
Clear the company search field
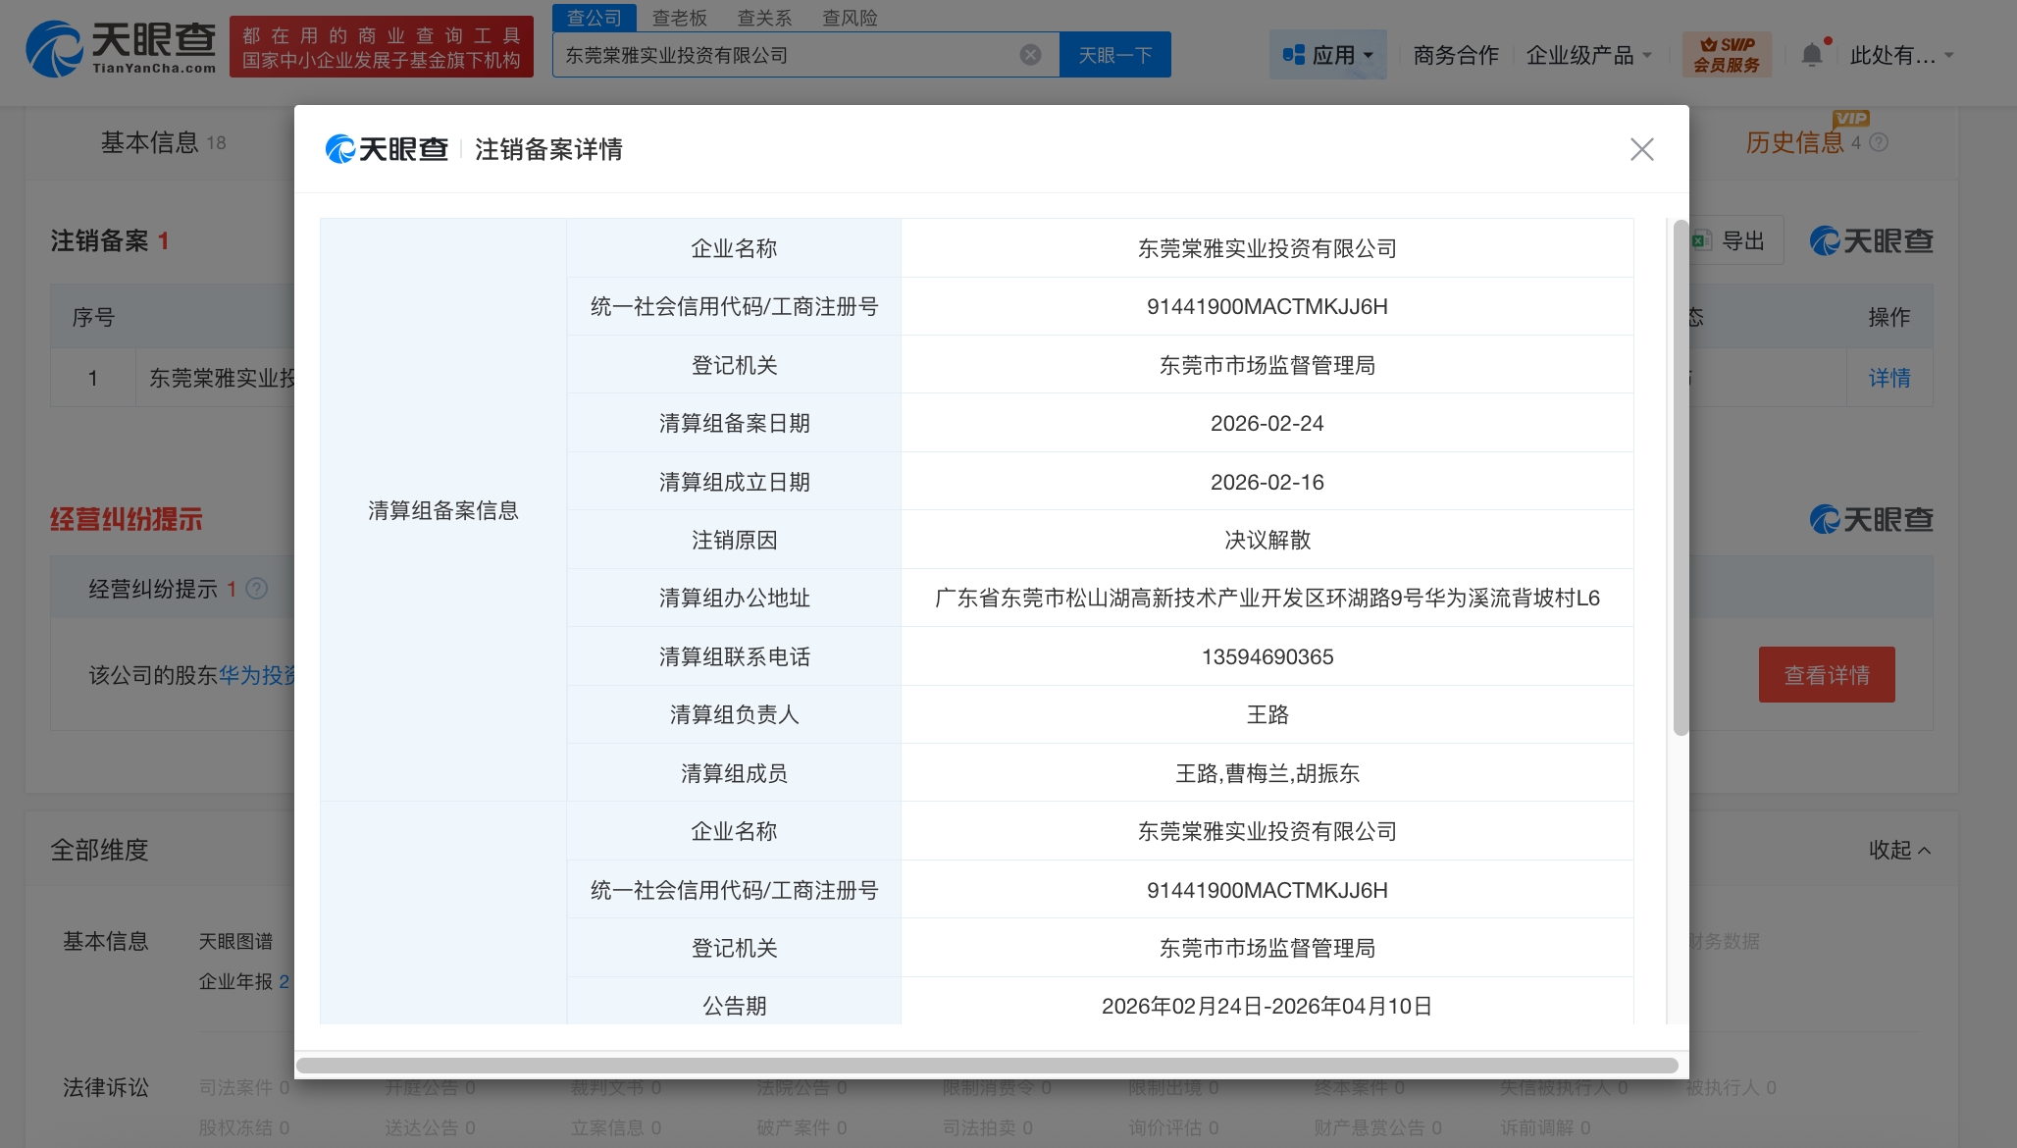pyautogui.click(x=1030, y=55)
